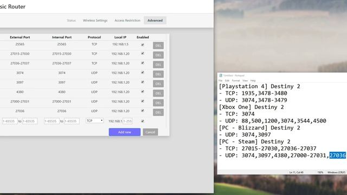The width and height of the screenshot is (347, 195).
Task: Delete the 27036 UDP rule
Action: (x=158, y=112)
